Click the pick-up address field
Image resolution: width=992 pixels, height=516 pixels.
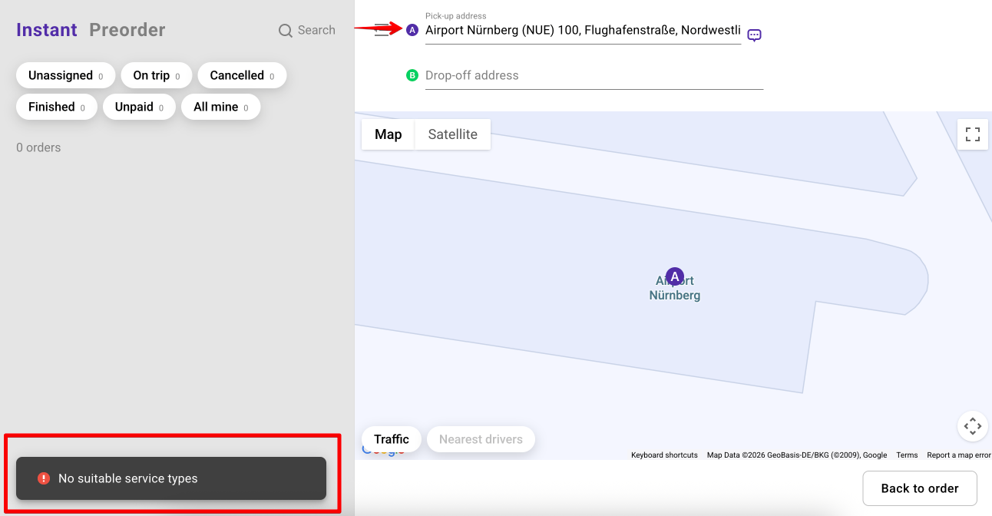[x=583, y=31]
